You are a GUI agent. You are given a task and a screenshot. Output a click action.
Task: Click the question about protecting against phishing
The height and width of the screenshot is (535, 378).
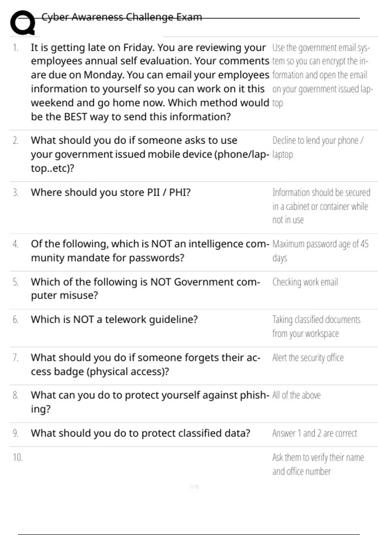(x=150, y=402)
